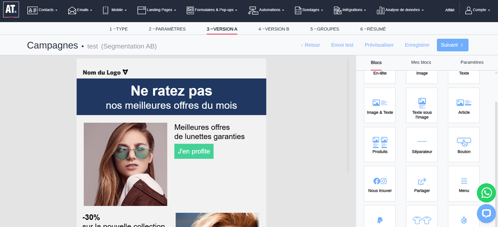Image resolution: width=498 pixels, height=227 pixels.
Task: Expand the Landing Pages dropdown
Action: pos(175,10)
